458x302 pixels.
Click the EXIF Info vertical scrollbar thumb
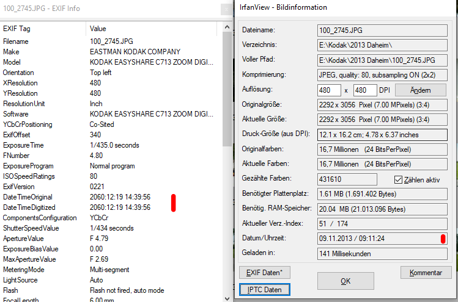point(227,89)
